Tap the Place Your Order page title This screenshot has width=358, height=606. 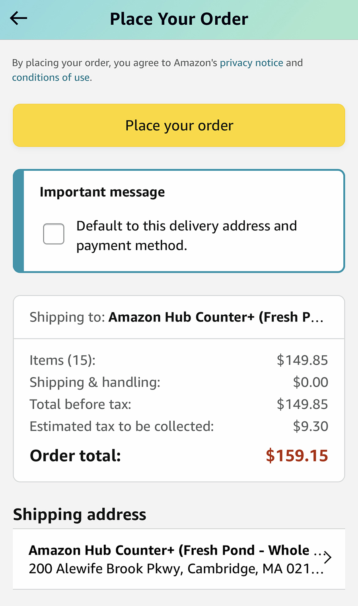(179, 19)
